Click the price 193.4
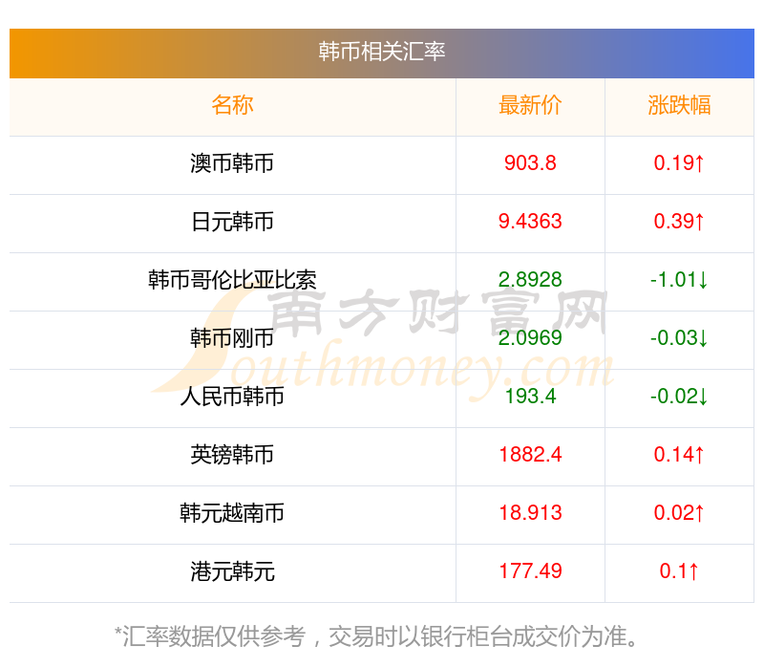This screenshot has width=764, height=667. pyautogui.click(x=530, y=397)
